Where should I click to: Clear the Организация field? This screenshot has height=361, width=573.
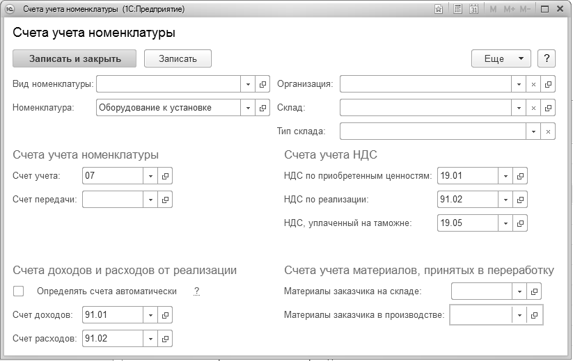click(533, 84)
